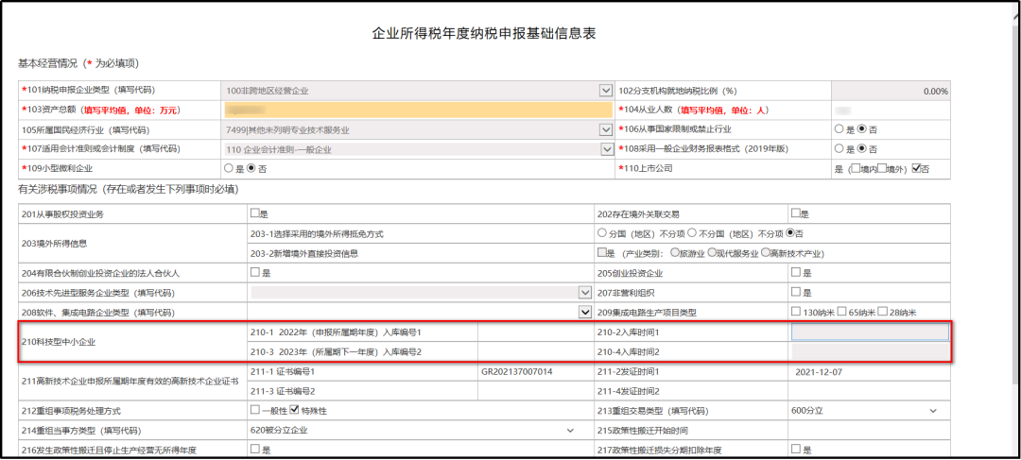Click the title 企业所得税年度纳税申报基础信息表
Screen dimensions: 1021x460
click(x=484, y=34)
